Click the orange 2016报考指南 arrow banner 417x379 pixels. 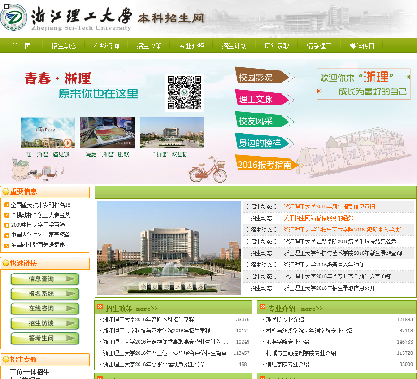268,162
